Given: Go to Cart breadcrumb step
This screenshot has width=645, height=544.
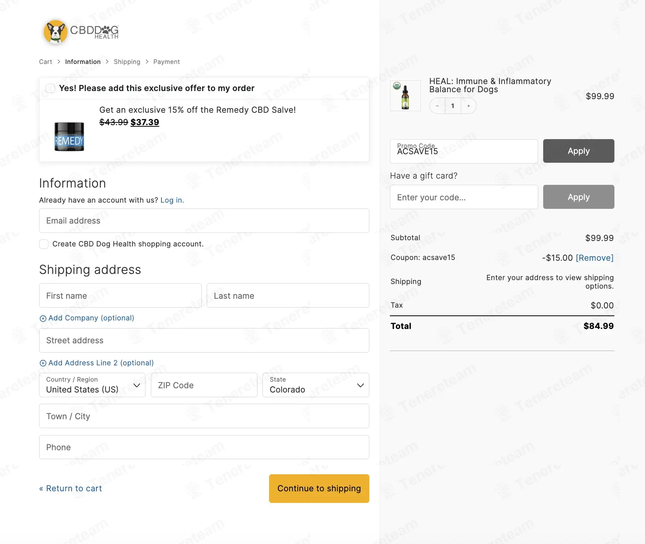Looking at the screenshot, I should [x=46, y=62].
